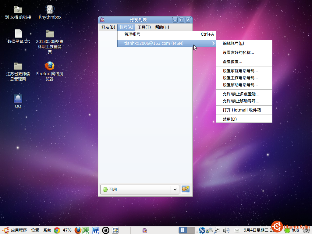Image resolution: width=312 pixels, height=234 pixels.
Task: Open Rhythmbox desktop icon
Action: tap(50, 9)
